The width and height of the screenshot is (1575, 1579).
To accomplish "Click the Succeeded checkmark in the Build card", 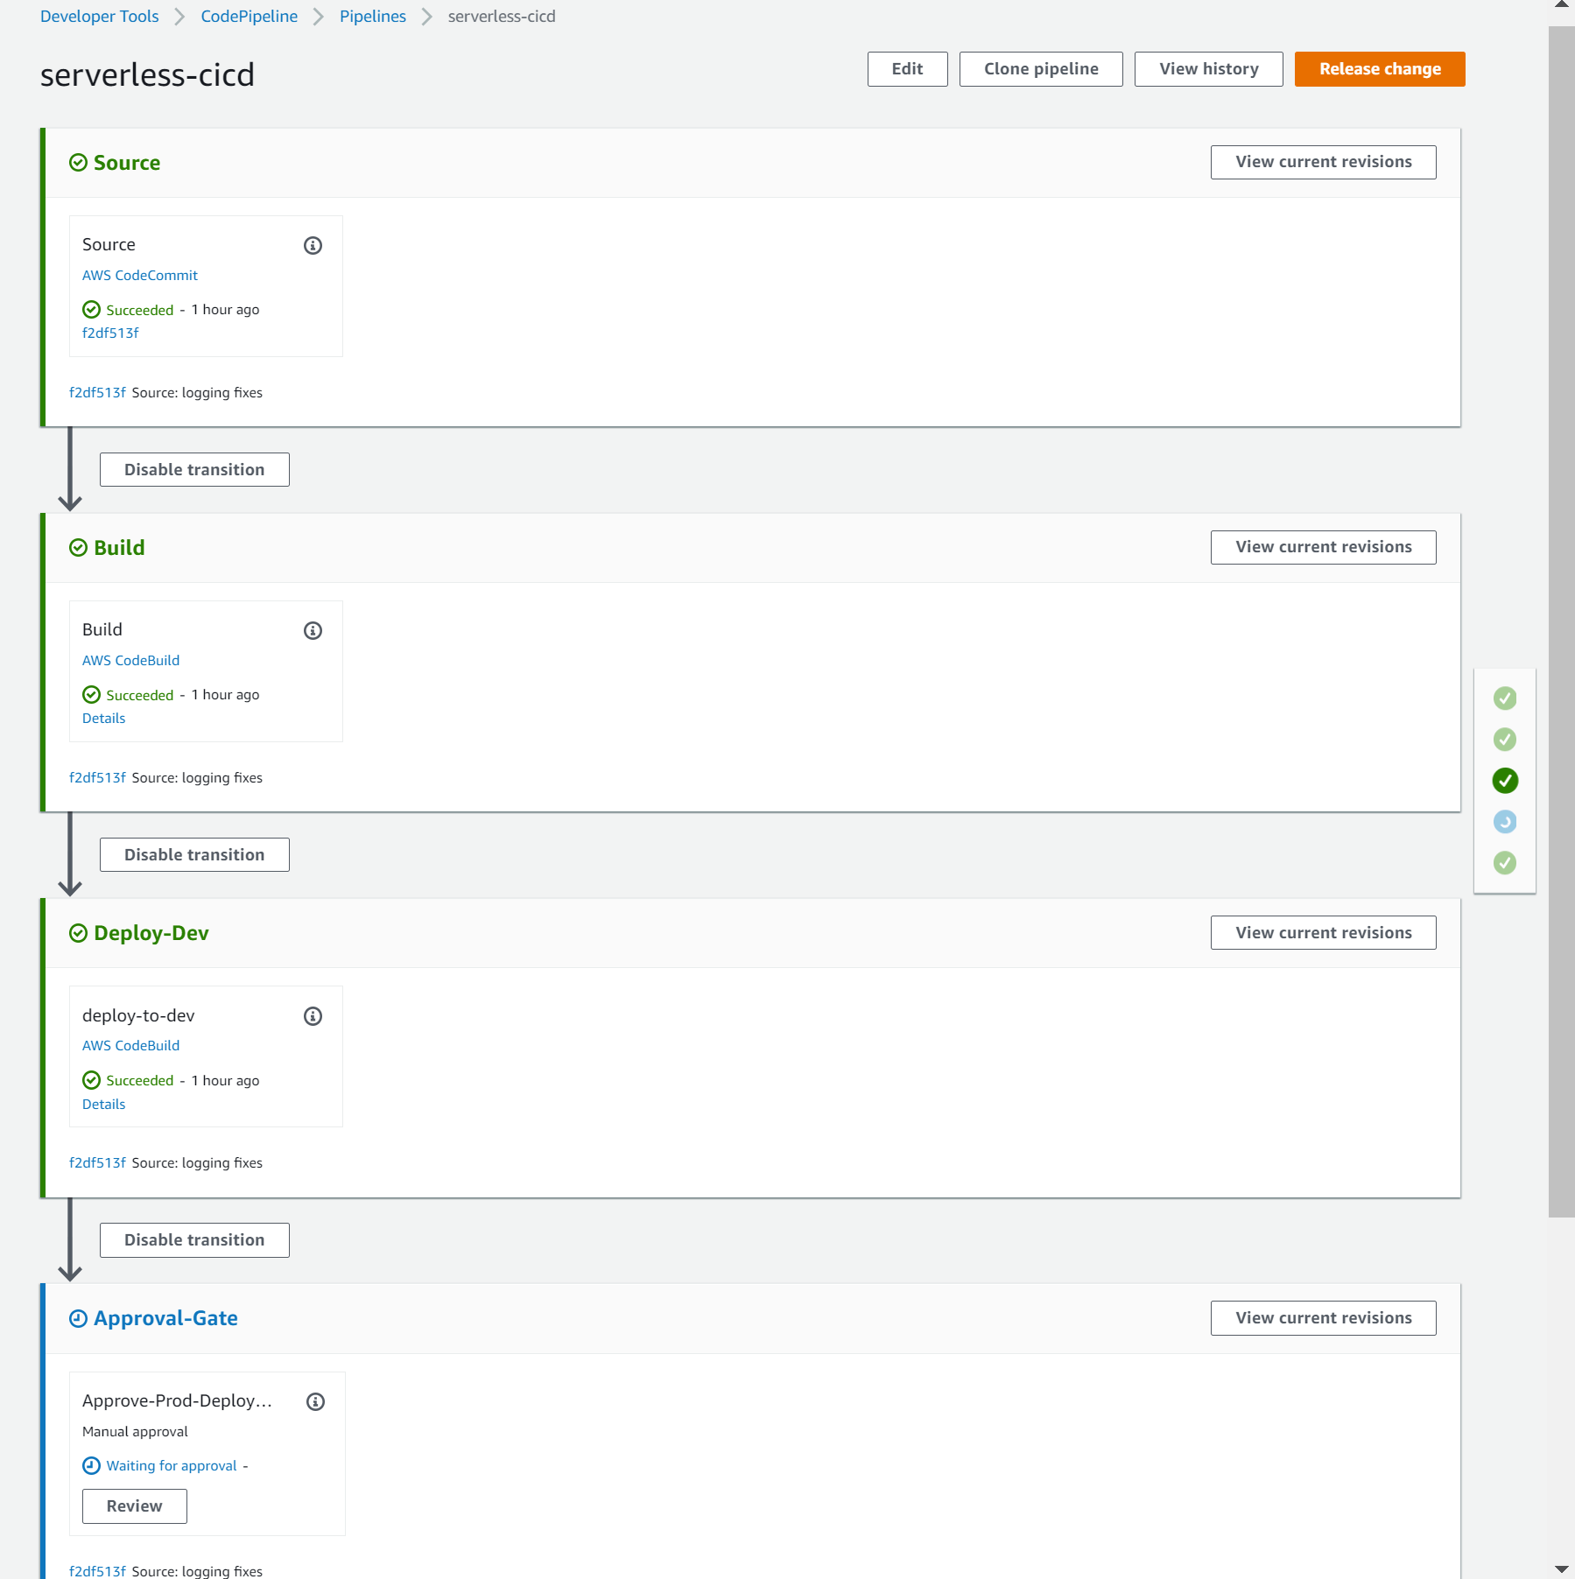I will [92, 694].
